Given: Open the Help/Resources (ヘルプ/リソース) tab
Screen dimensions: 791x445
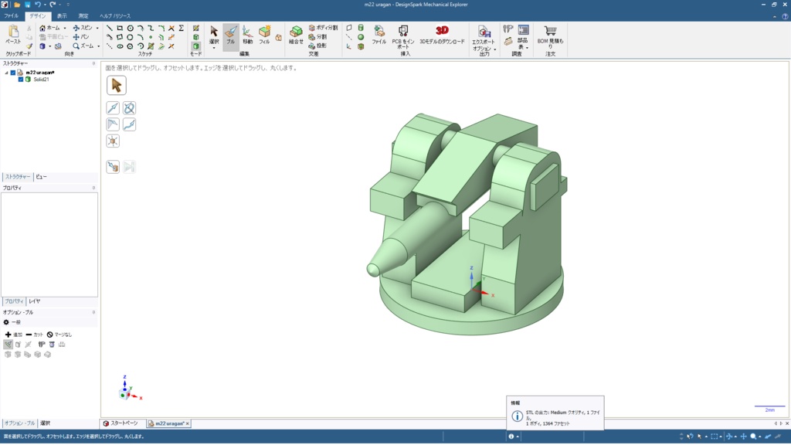Looking at the screenshot, I should pos(115,16).
